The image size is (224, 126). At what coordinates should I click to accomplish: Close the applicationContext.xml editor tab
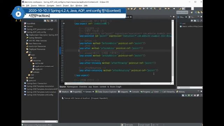coord(131,17)
